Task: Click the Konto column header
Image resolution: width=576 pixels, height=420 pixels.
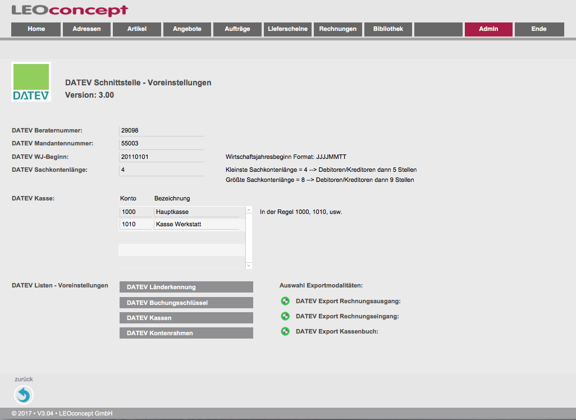Action: click(128, 198)
